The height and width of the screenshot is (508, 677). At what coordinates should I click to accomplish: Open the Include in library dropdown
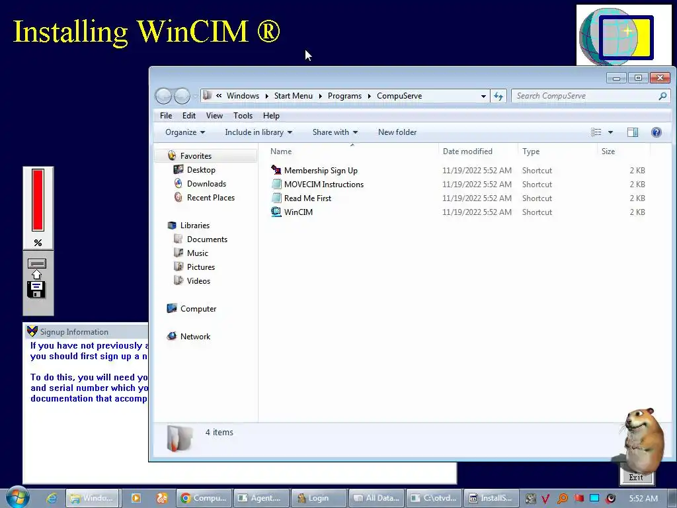click(x=259, y=132)
